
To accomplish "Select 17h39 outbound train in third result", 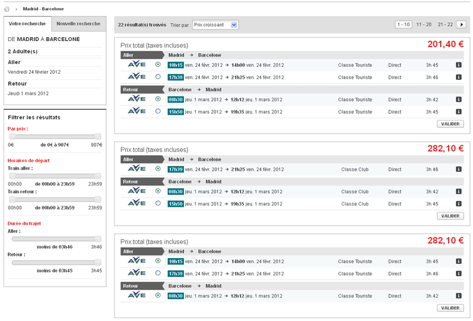I will 158,274.
